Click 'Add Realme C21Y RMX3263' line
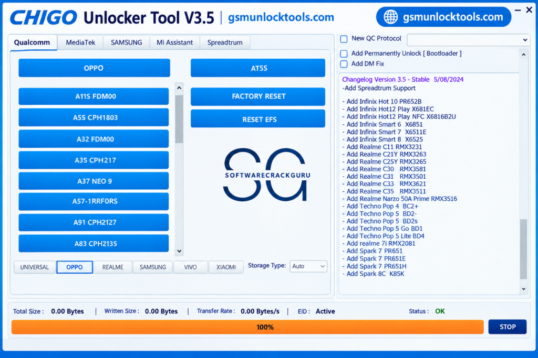Image resolution: width=538 pixels, height=358 pixels. [384, 154]
